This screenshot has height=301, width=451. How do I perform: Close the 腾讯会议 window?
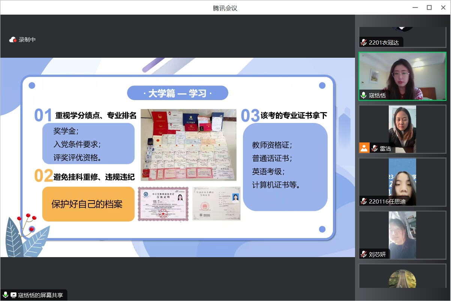443,7
